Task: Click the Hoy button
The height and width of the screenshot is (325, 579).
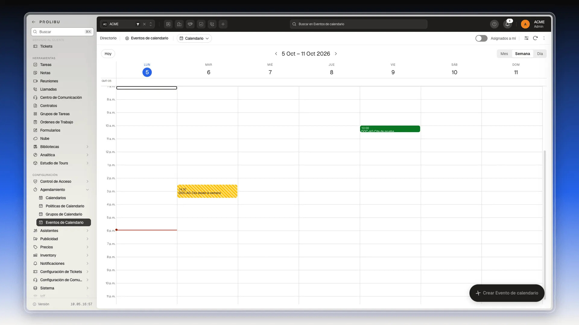Action: pos(108,54)
